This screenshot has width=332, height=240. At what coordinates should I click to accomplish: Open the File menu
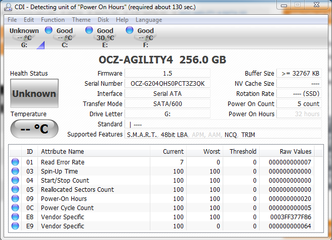click(x=12, y=20)
